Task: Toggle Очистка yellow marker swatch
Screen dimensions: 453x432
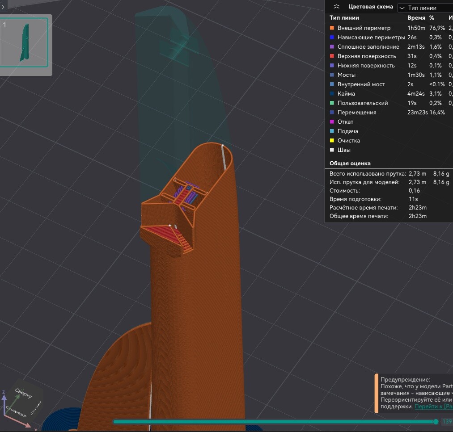Action: pyautogui.click(x=332, y=141)
